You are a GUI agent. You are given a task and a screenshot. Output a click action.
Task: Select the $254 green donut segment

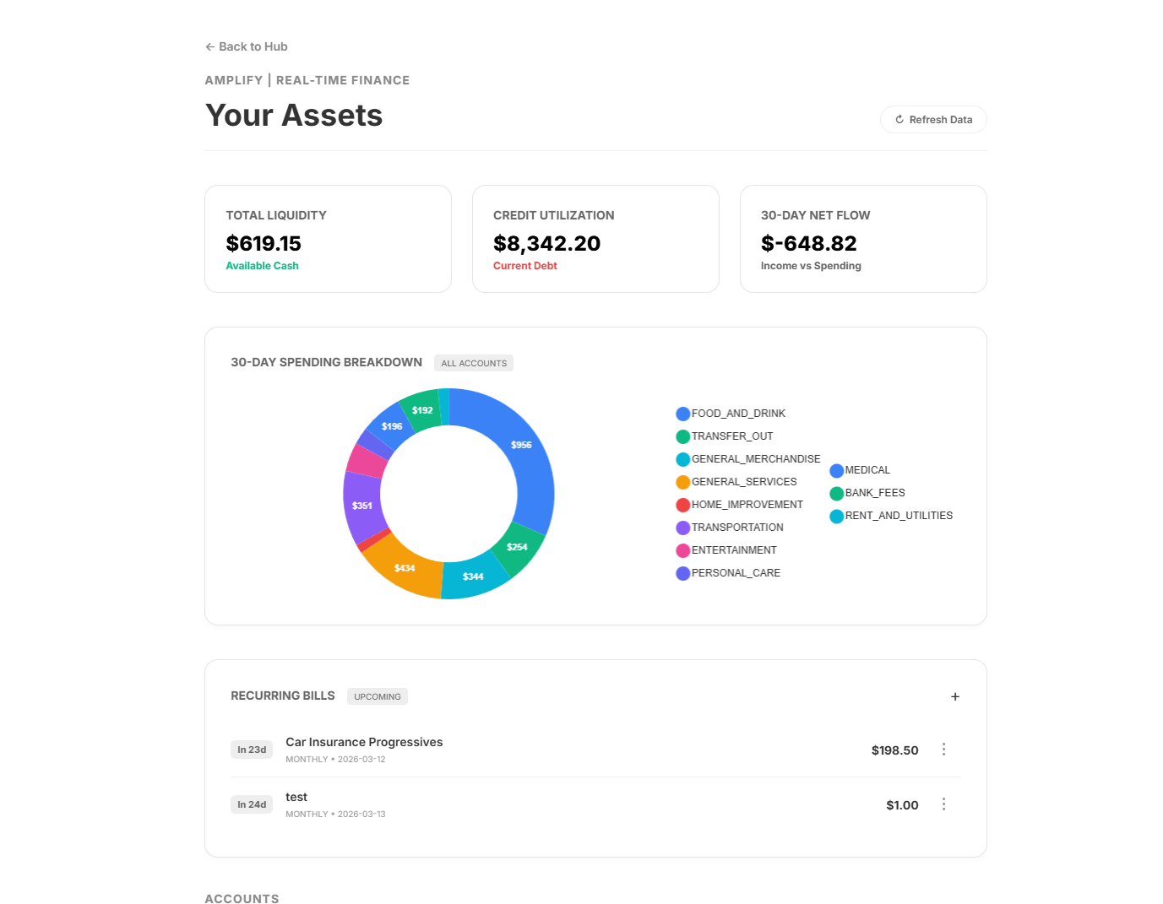point(517,547)
